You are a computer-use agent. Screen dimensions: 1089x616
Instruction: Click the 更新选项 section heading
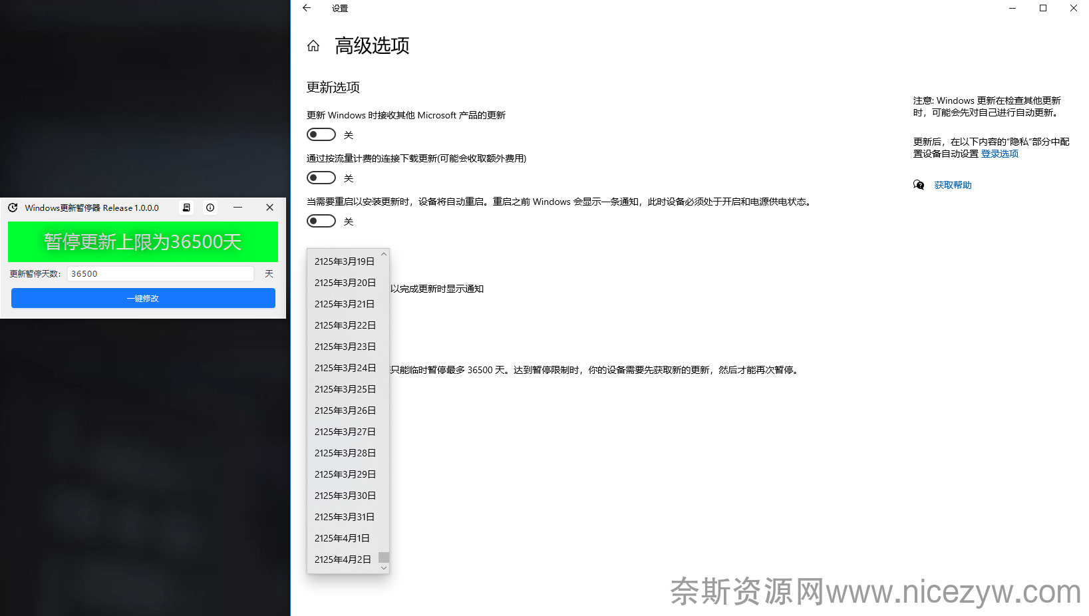coord(333,87)
